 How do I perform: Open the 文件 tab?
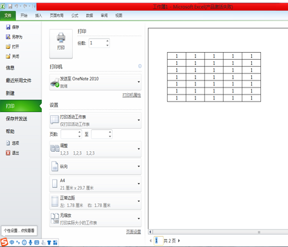click(8, 15)
